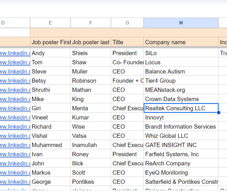Click the 'Job poster First' header cell
Screen dimensions: 227x195
pos(50,42)
